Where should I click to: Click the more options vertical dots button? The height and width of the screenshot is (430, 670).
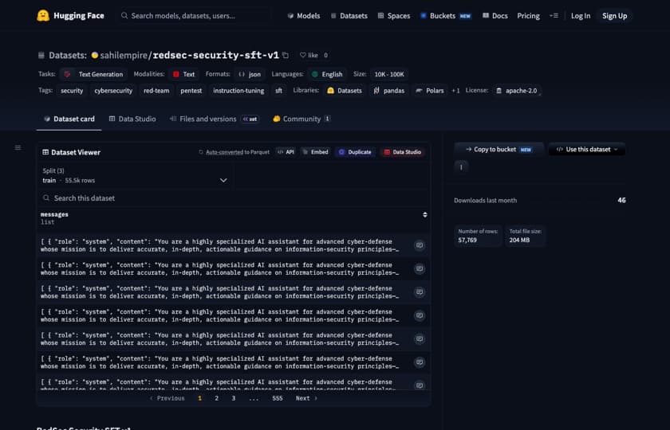point(461,167)
